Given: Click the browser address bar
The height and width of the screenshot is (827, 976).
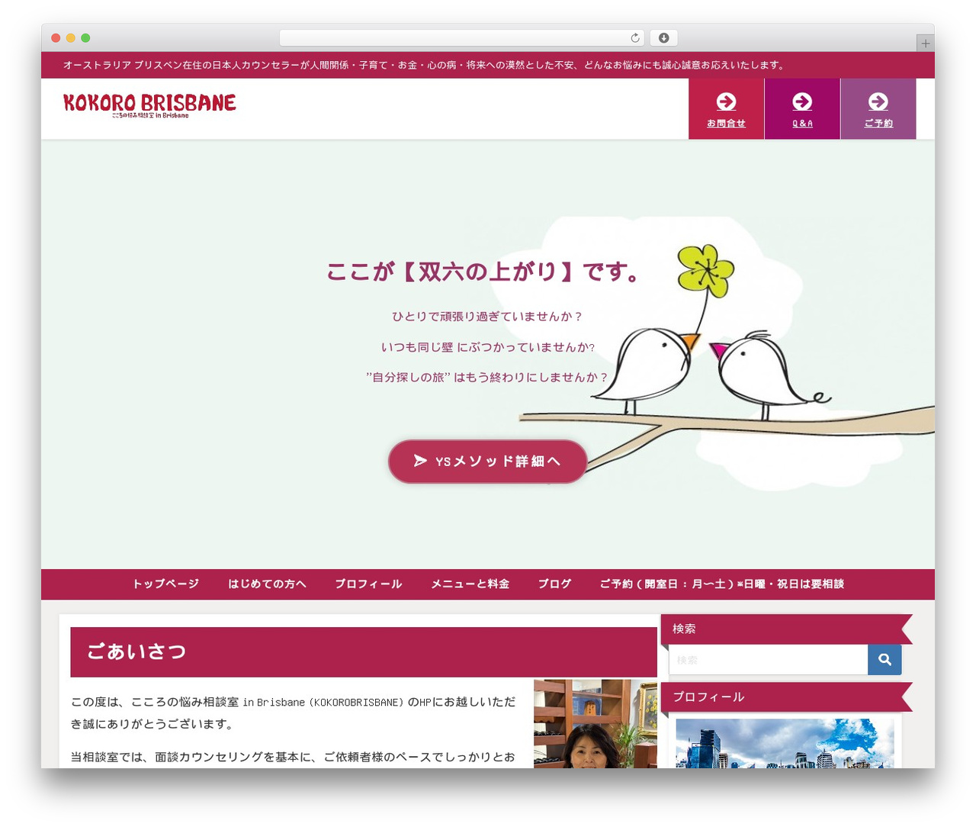Looking at the screenshot, I should tap(462, 38).
